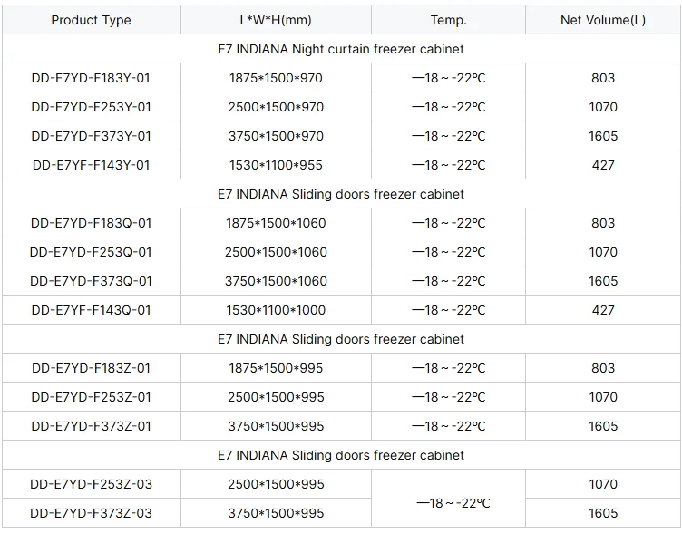Click DD-E7YD-F253Z-03 model cell
Image resolution: width=682 pixels, height=533 pixels.
click(x=92, y=484)
